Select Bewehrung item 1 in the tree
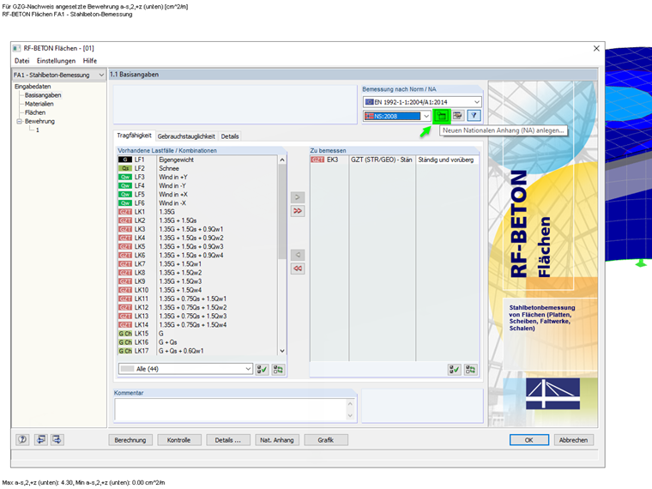The height and width of the screenshot is (489, 652). pos(38,130)
